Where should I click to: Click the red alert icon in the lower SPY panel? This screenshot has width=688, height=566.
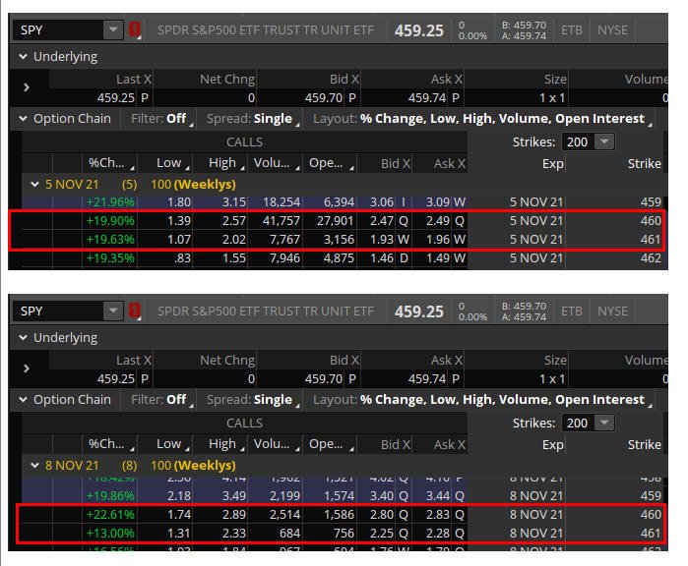134,311
